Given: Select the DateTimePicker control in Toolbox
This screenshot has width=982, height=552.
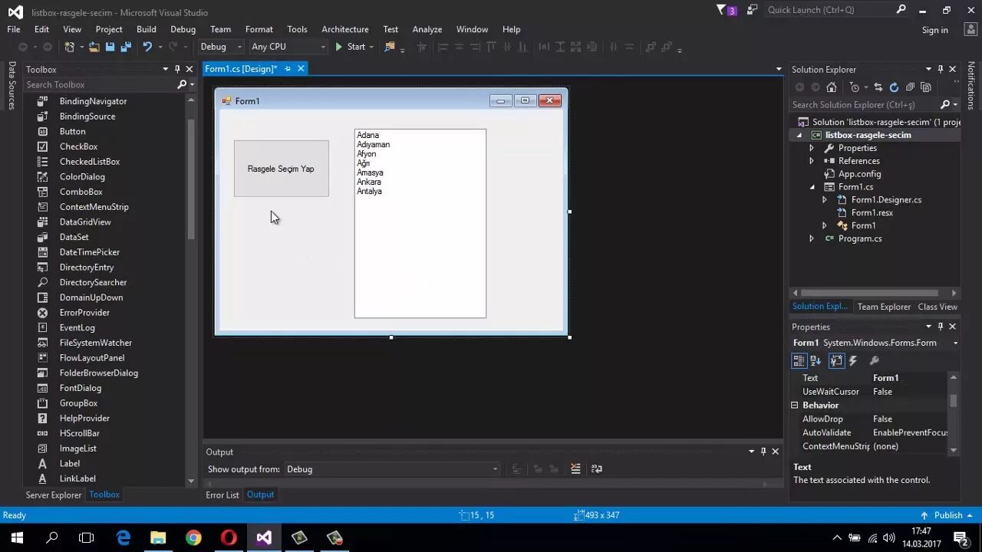Looking at the screenshot, I should click(90, 252).
